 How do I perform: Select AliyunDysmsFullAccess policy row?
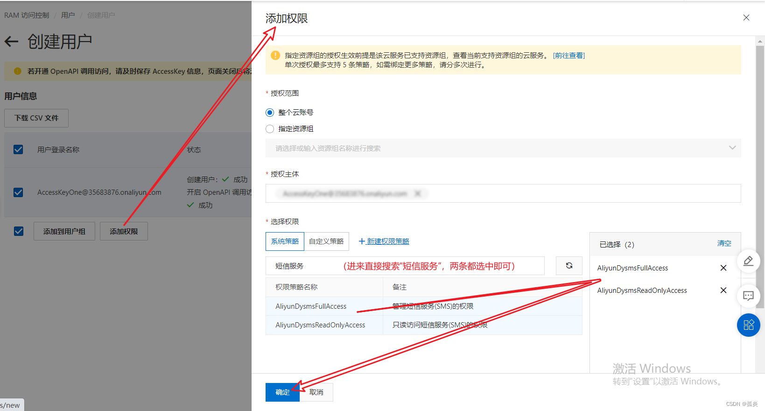424,306
